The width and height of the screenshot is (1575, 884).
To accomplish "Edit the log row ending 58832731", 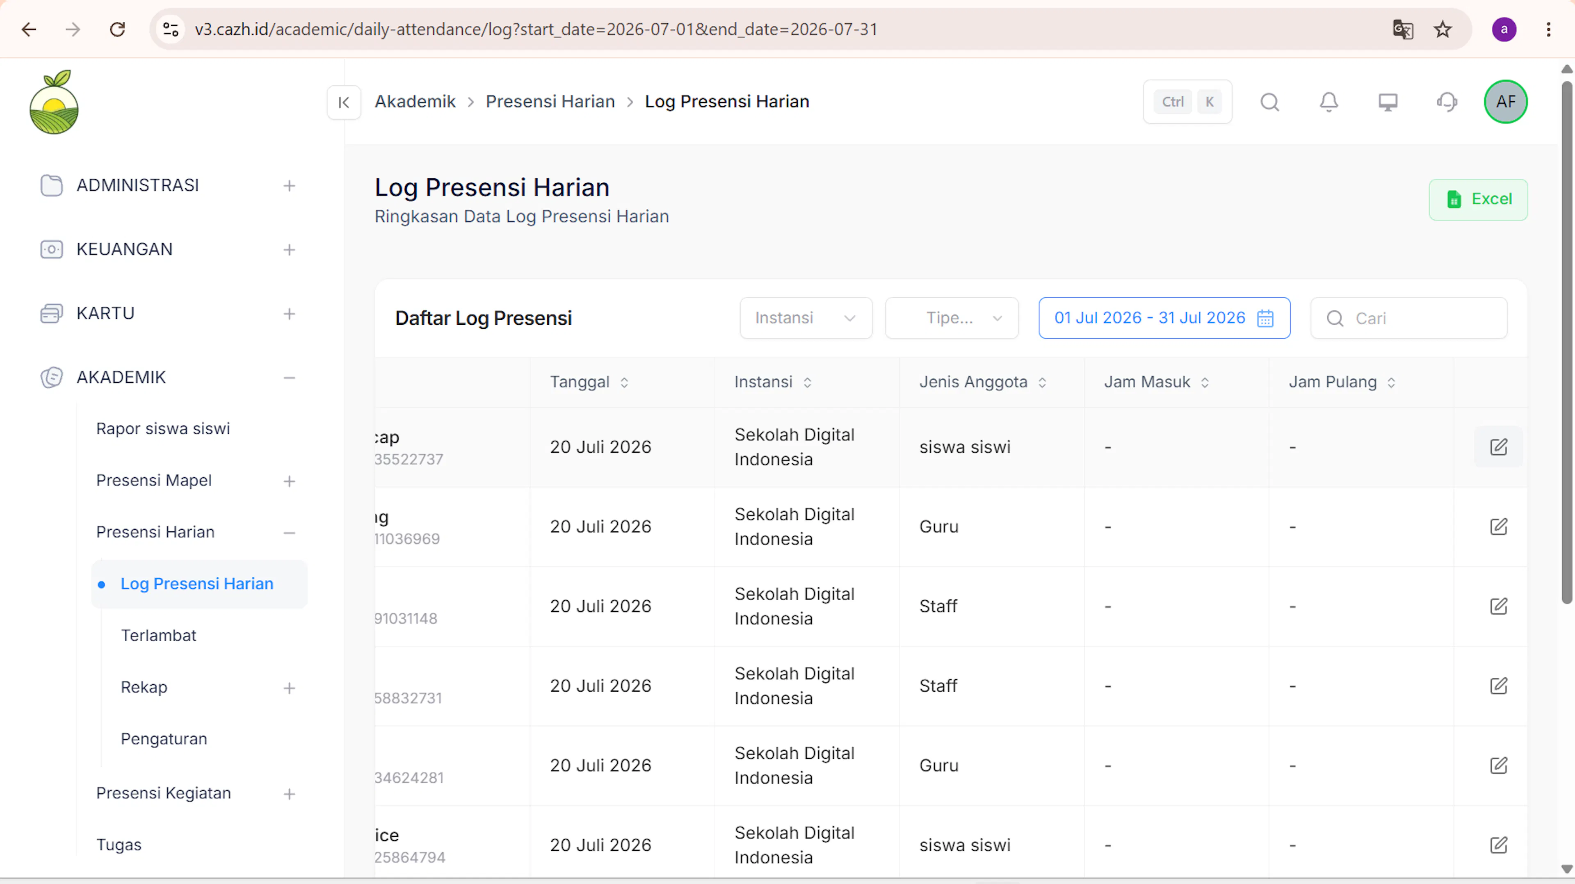I will click(1499, 686).
